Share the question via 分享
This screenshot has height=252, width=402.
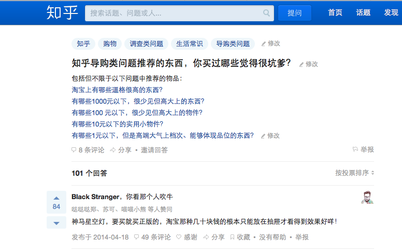click(121, 150)
